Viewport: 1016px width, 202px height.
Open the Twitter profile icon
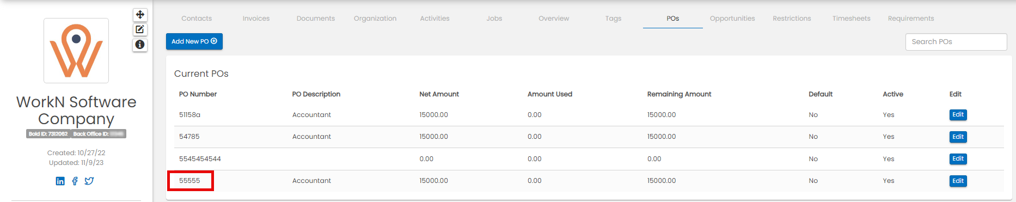[x=89, y=181]
